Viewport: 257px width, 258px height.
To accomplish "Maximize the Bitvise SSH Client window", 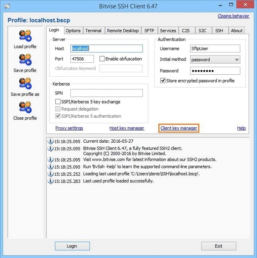I will pyautogui.click(x=231, y=5).
